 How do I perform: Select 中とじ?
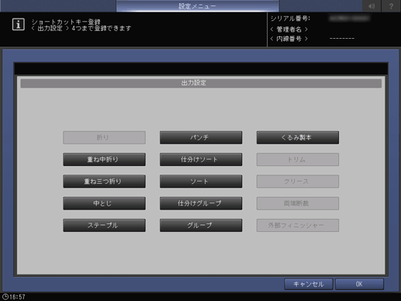coord(104,203)
